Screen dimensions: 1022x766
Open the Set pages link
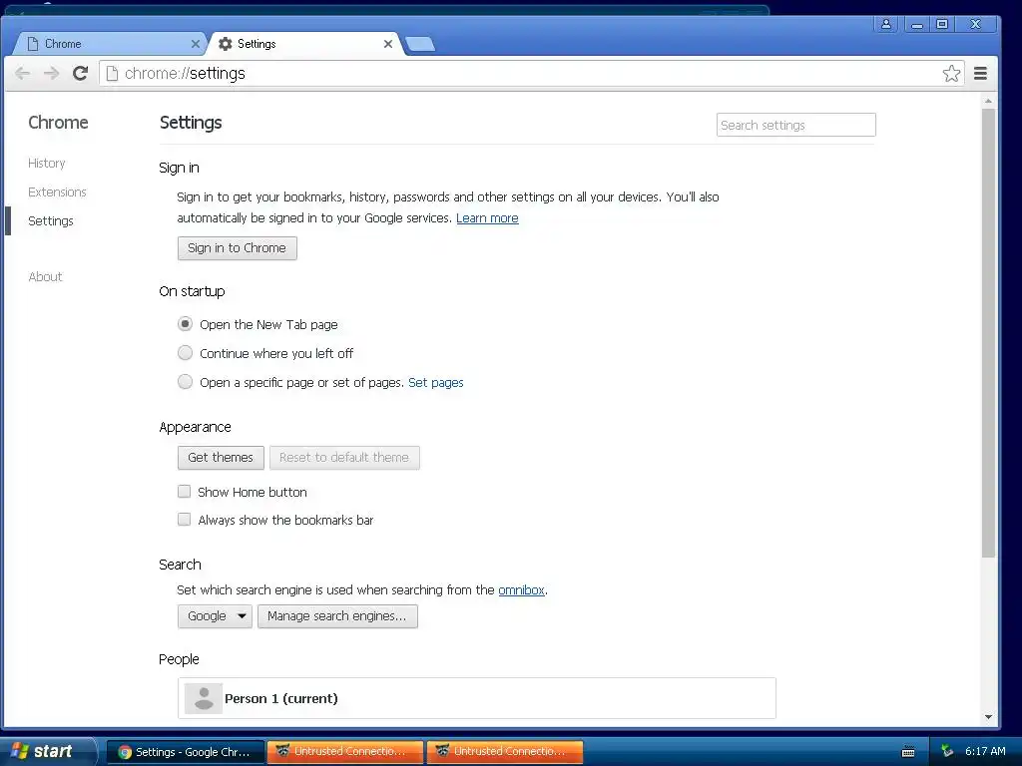(435, 382)
